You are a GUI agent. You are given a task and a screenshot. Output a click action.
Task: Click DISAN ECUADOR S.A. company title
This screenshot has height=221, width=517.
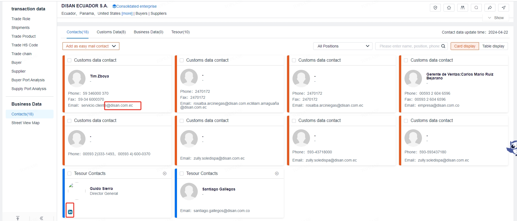click(x=85, y=6)
